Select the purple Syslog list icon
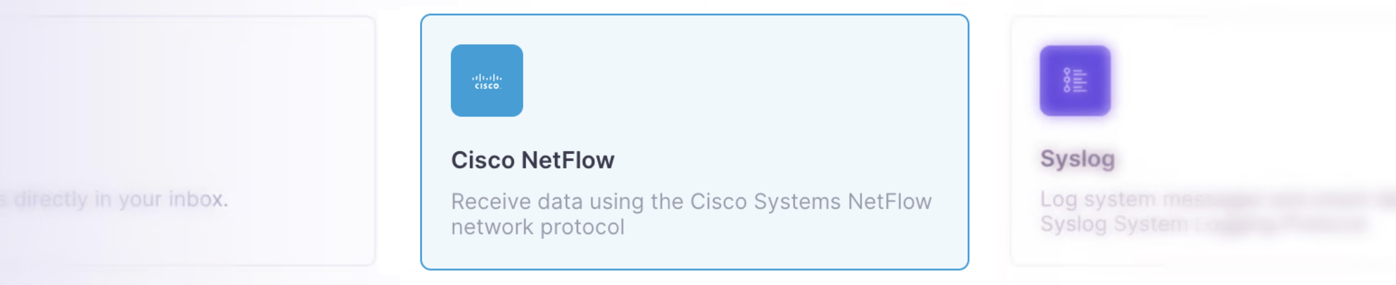 pos(1075,81)
